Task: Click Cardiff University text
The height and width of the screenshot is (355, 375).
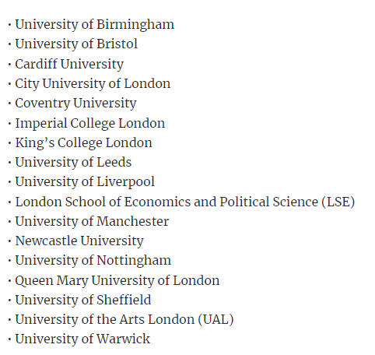Action: point(69,65)
